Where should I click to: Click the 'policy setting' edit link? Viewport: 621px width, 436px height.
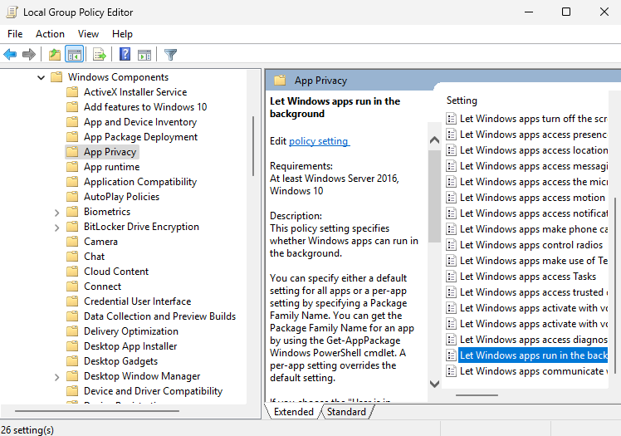[x=319, y=141]
